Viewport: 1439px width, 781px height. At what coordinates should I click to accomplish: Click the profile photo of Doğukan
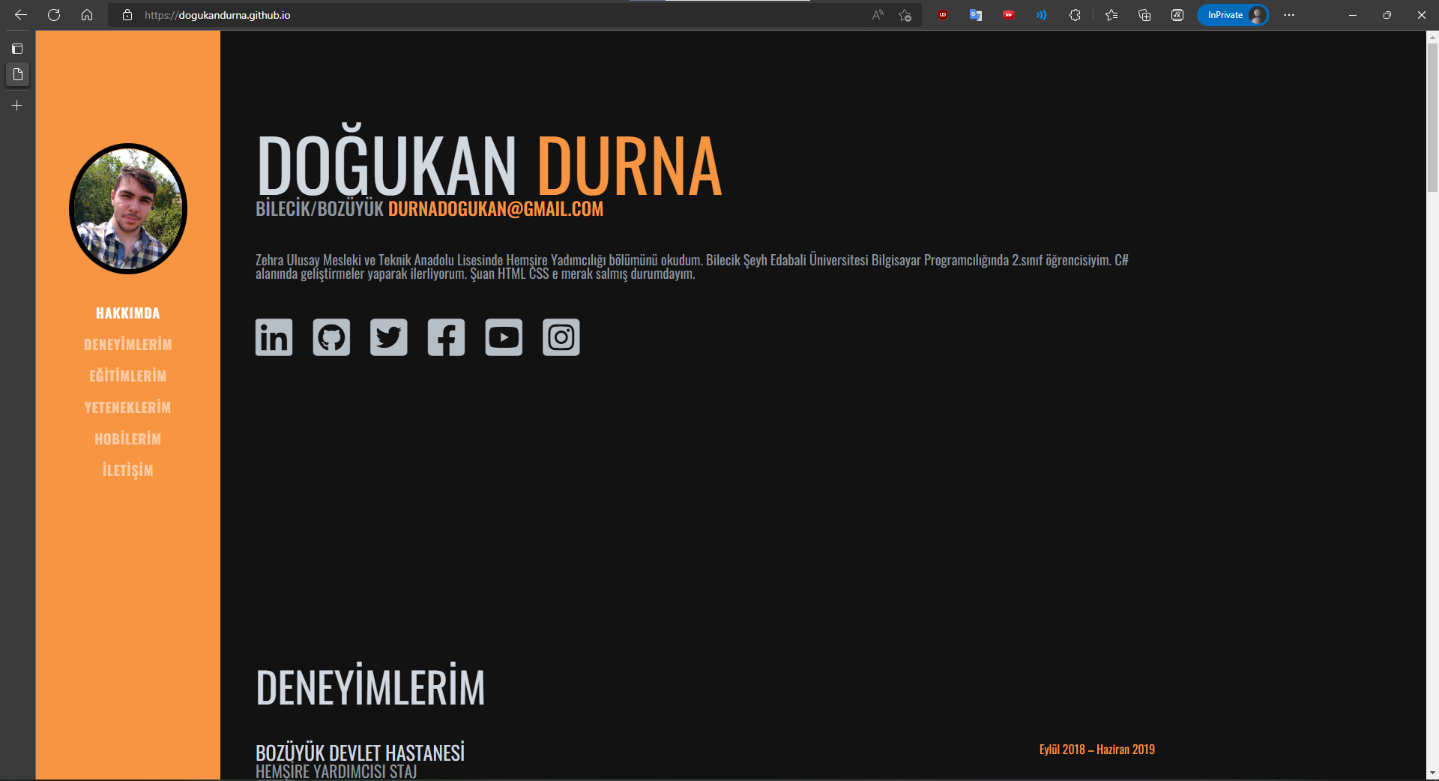pyautogui.click(x=128, y=208)
